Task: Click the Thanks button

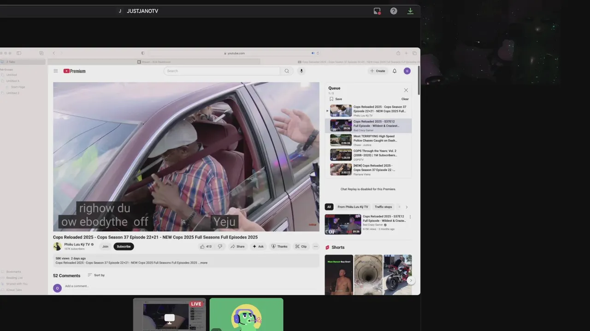Action: tap(279, 246)
